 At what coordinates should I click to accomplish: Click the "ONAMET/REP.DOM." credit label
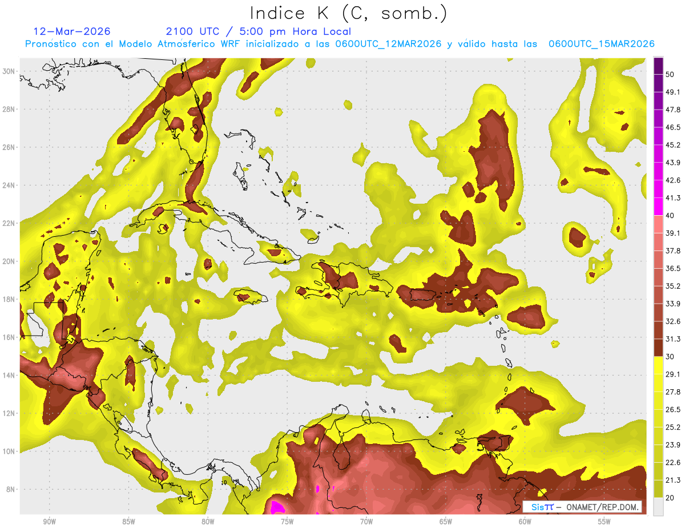pyautogui.click(x=602, y=507)
